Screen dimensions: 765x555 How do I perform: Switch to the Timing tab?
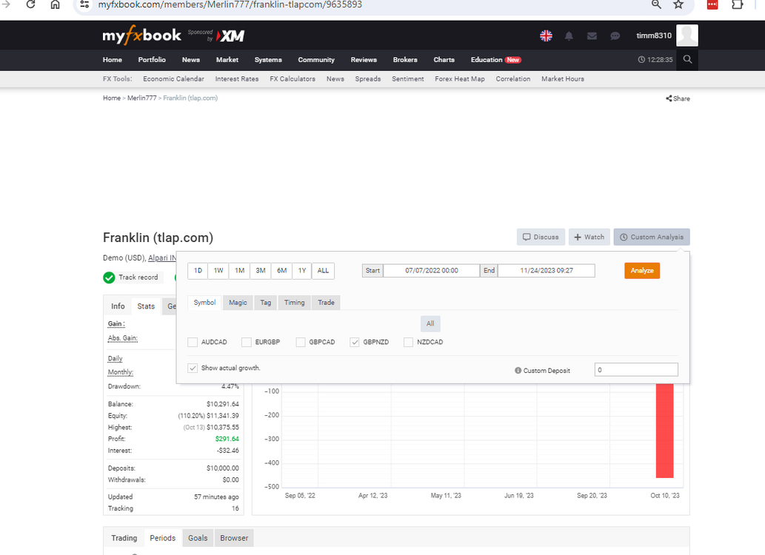294,303
